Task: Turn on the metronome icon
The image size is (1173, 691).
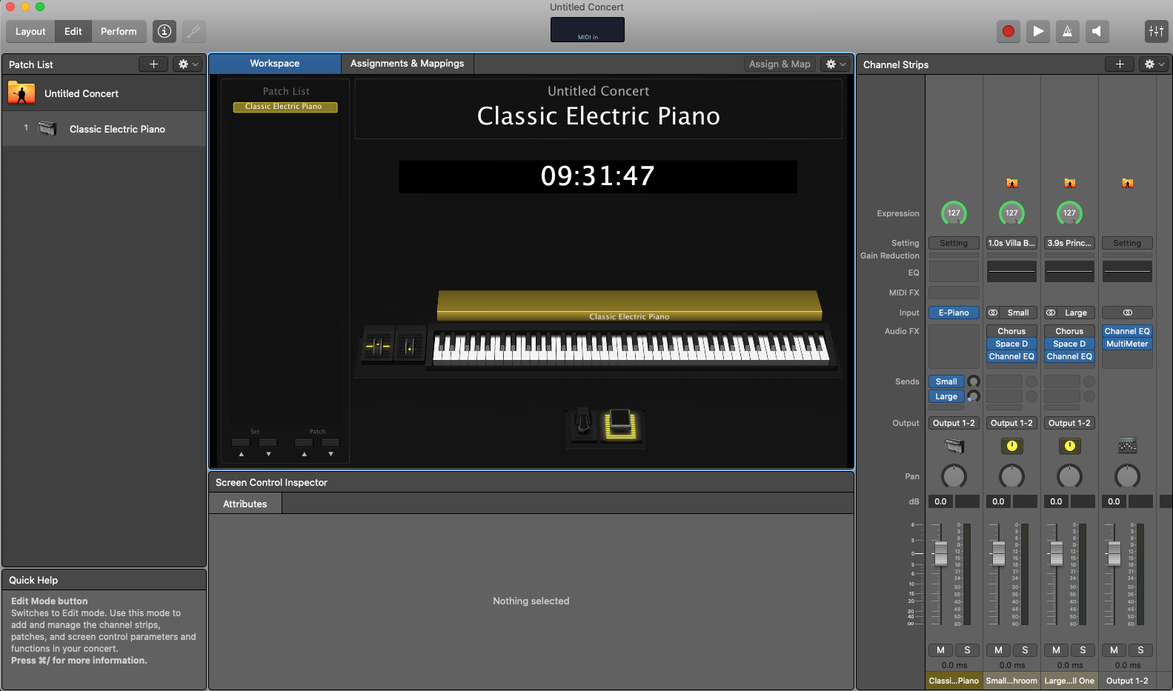Action: coord(1068,31)
